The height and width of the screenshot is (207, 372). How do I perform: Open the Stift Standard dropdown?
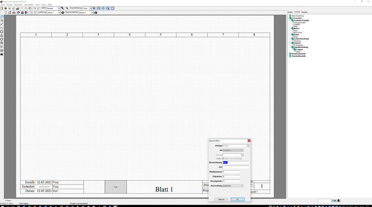click(x=59, y=8)
